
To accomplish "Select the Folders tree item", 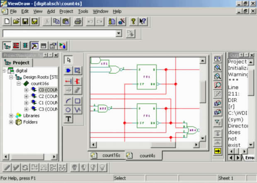I will (x=30, y=122).
